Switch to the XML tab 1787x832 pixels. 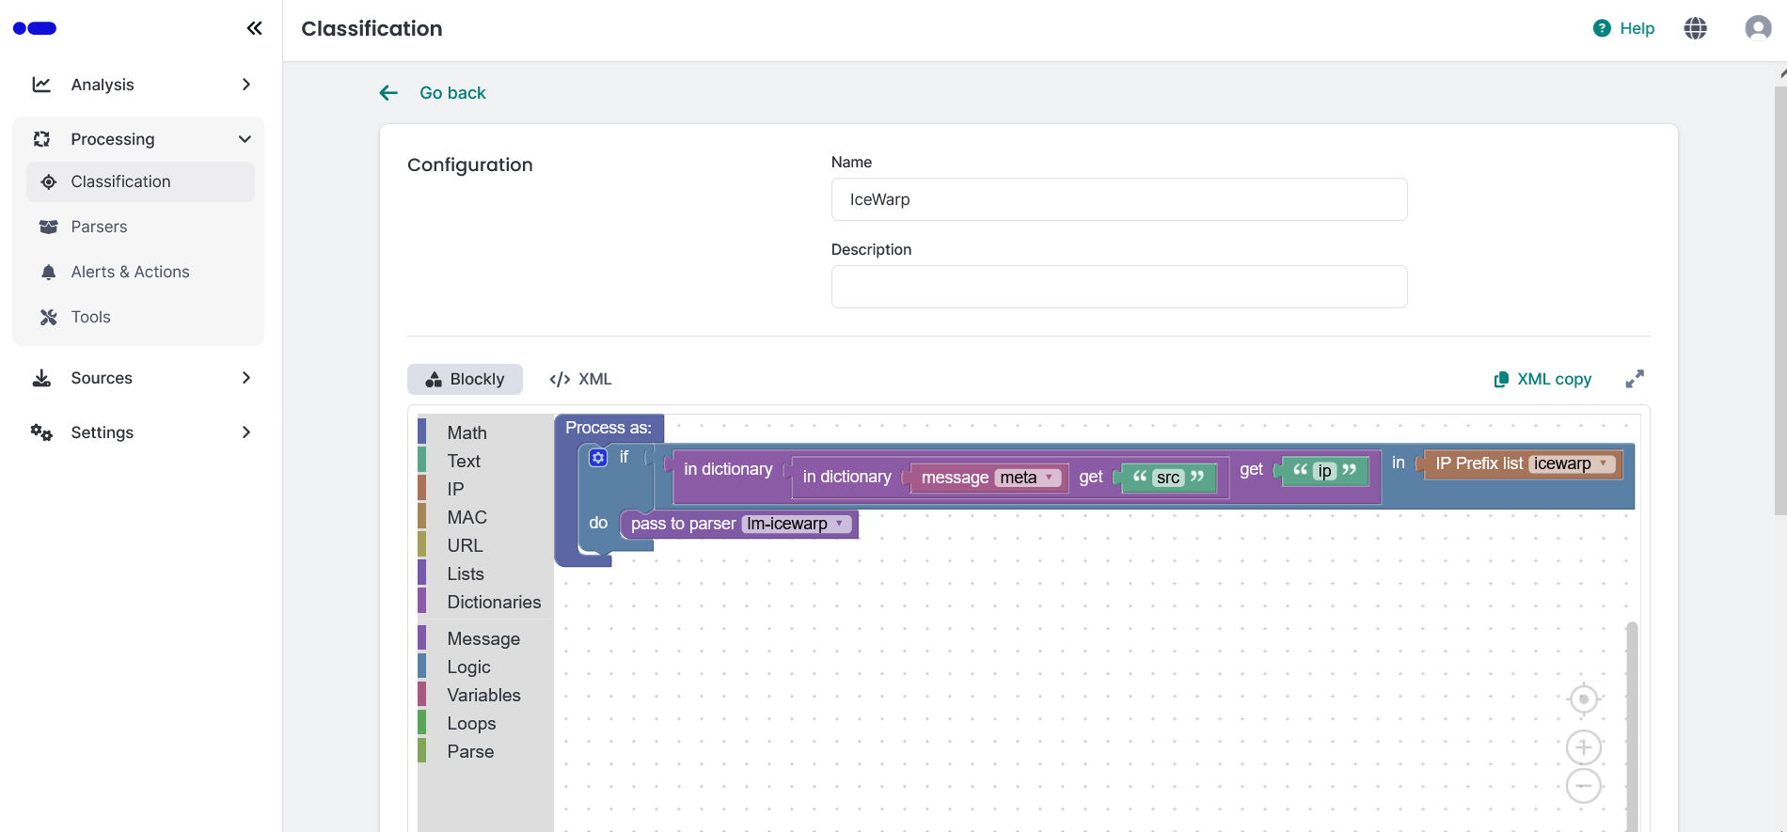(580, 379)
